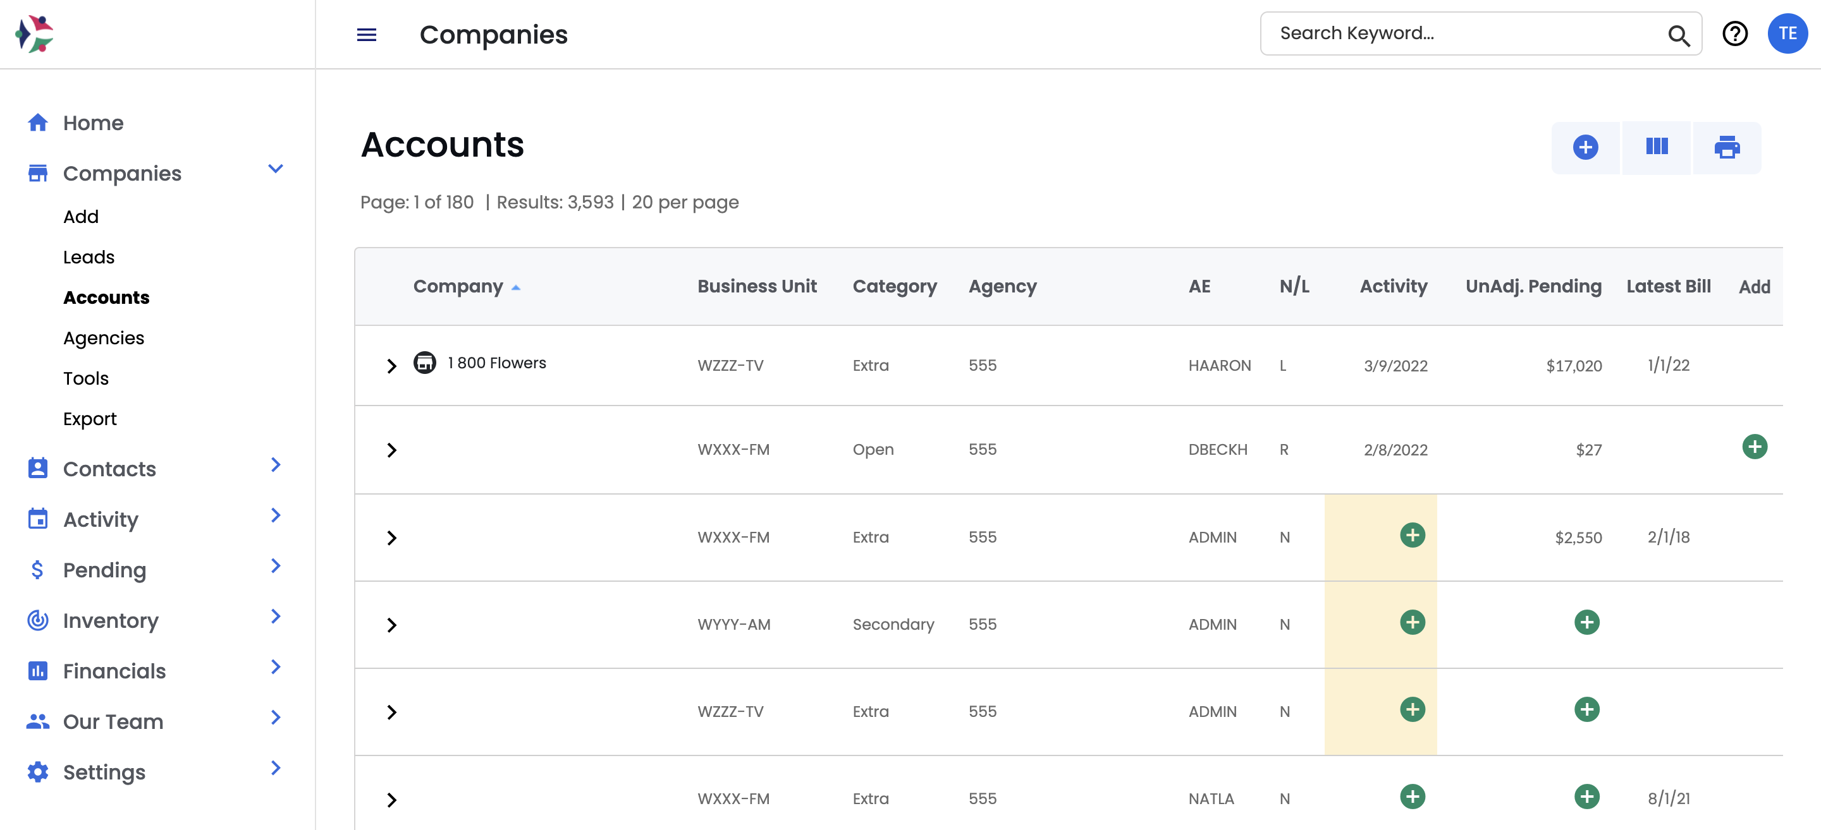The width and height of the screenshot is (1821, 830).
Task: Add activity for the NATLA row
Action: 1412,798
